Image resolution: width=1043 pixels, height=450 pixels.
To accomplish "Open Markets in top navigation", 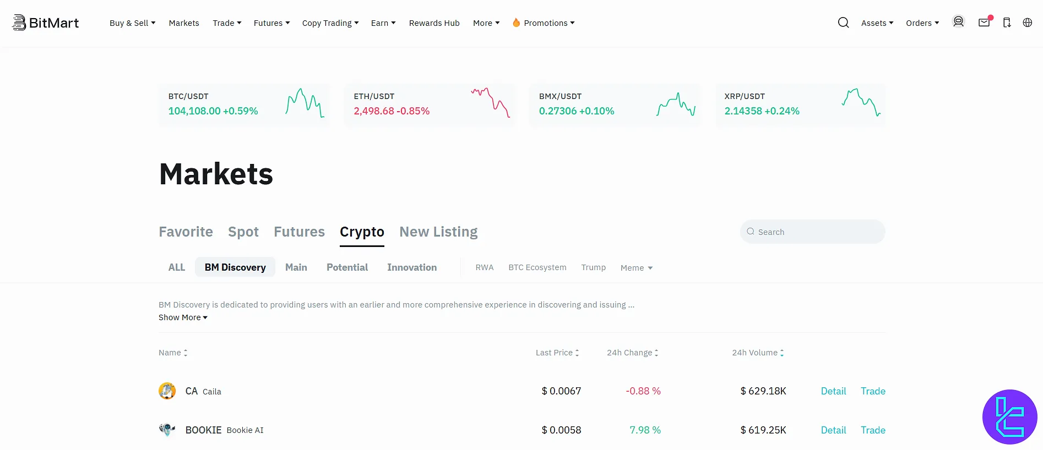I will (x=184, y=23).
